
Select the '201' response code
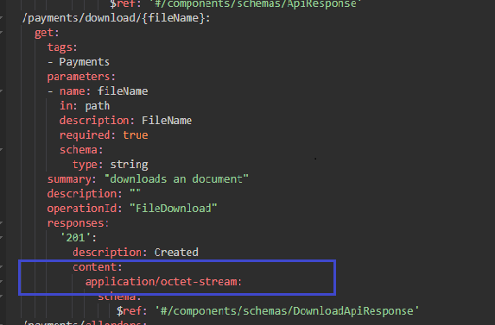(x=75, y=237)
